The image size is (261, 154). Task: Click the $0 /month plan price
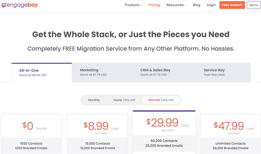click(x=35, y=126)
